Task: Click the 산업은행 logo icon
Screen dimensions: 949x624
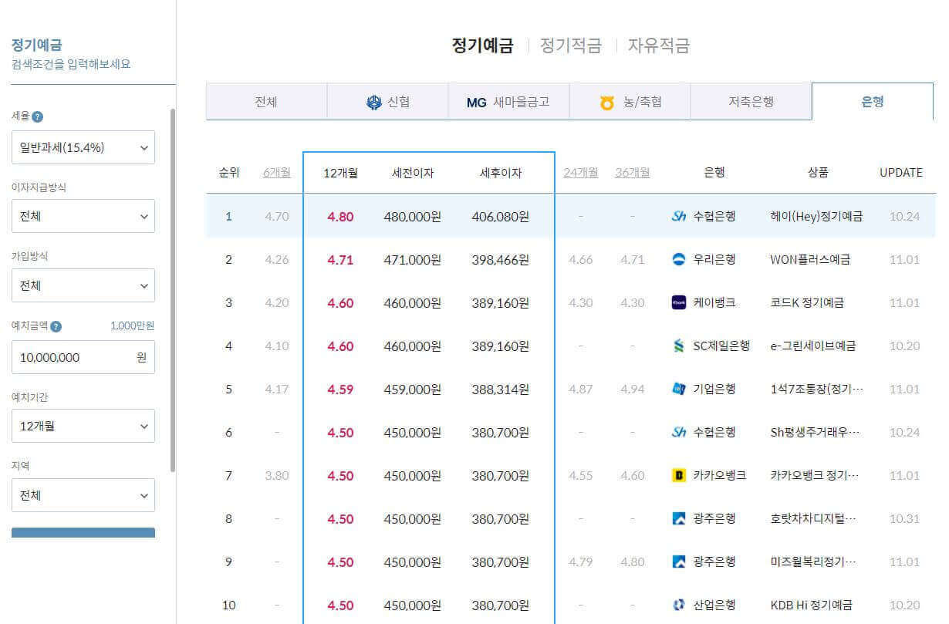Action: pos(677,605)
